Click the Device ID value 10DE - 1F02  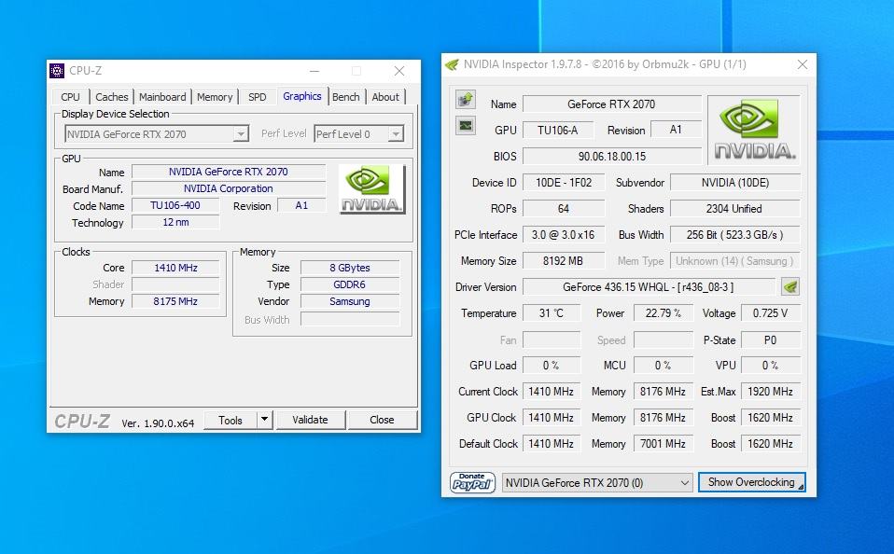564,183
